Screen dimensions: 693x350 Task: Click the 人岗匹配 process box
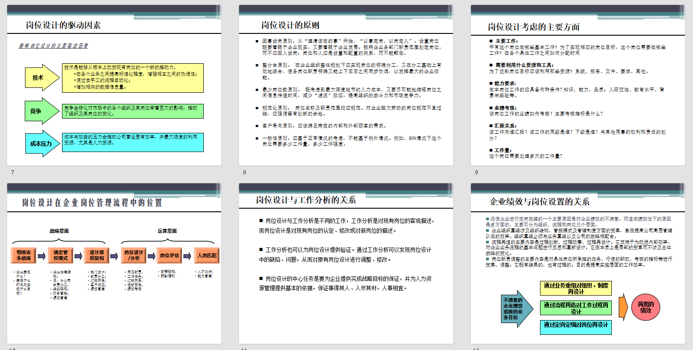coord(207,255)
